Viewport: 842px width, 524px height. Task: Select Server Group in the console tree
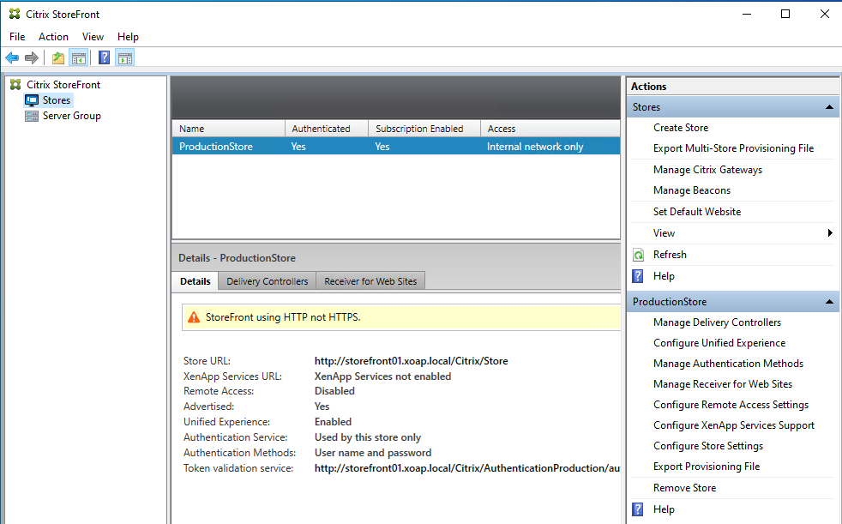72,116
